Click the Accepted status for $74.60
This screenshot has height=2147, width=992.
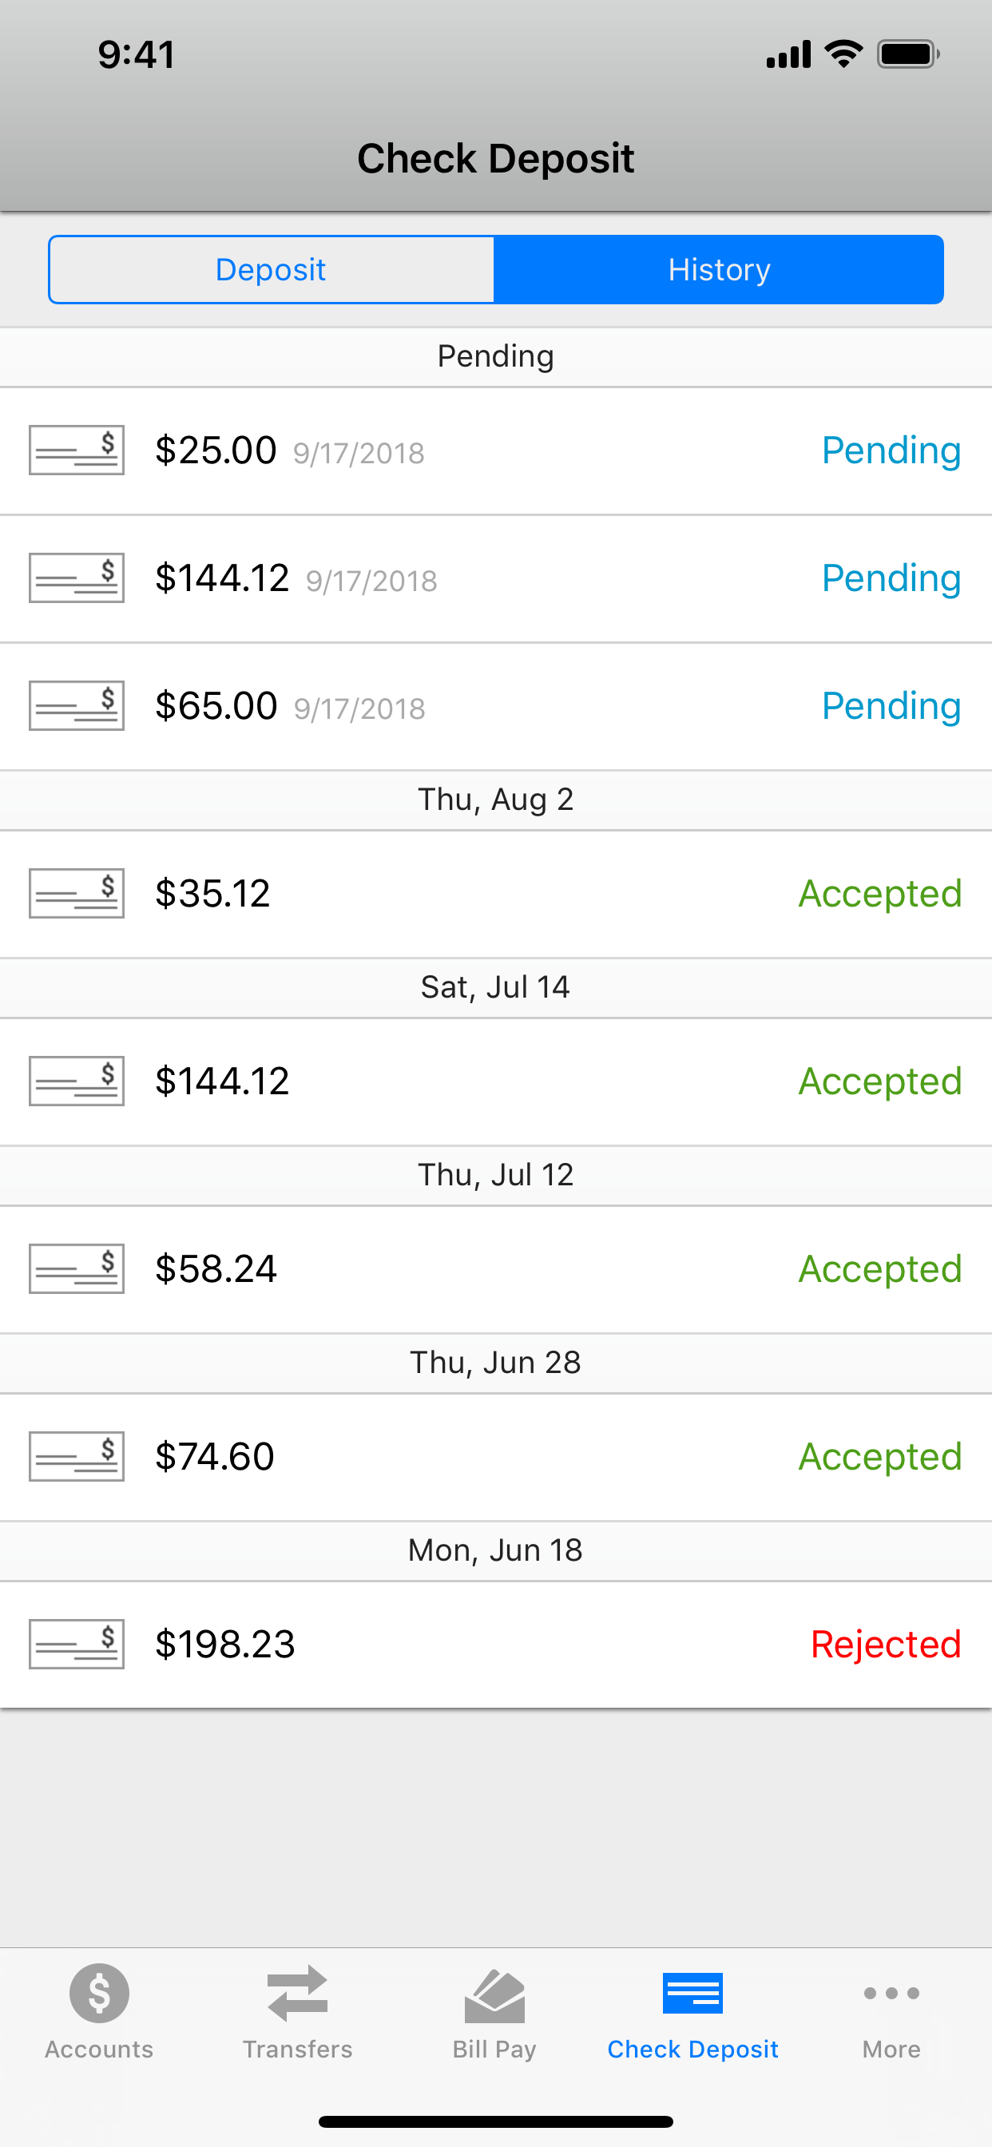tap(880, 1458)
